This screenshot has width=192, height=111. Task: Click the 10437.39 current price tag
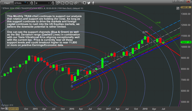coord(186,42)
